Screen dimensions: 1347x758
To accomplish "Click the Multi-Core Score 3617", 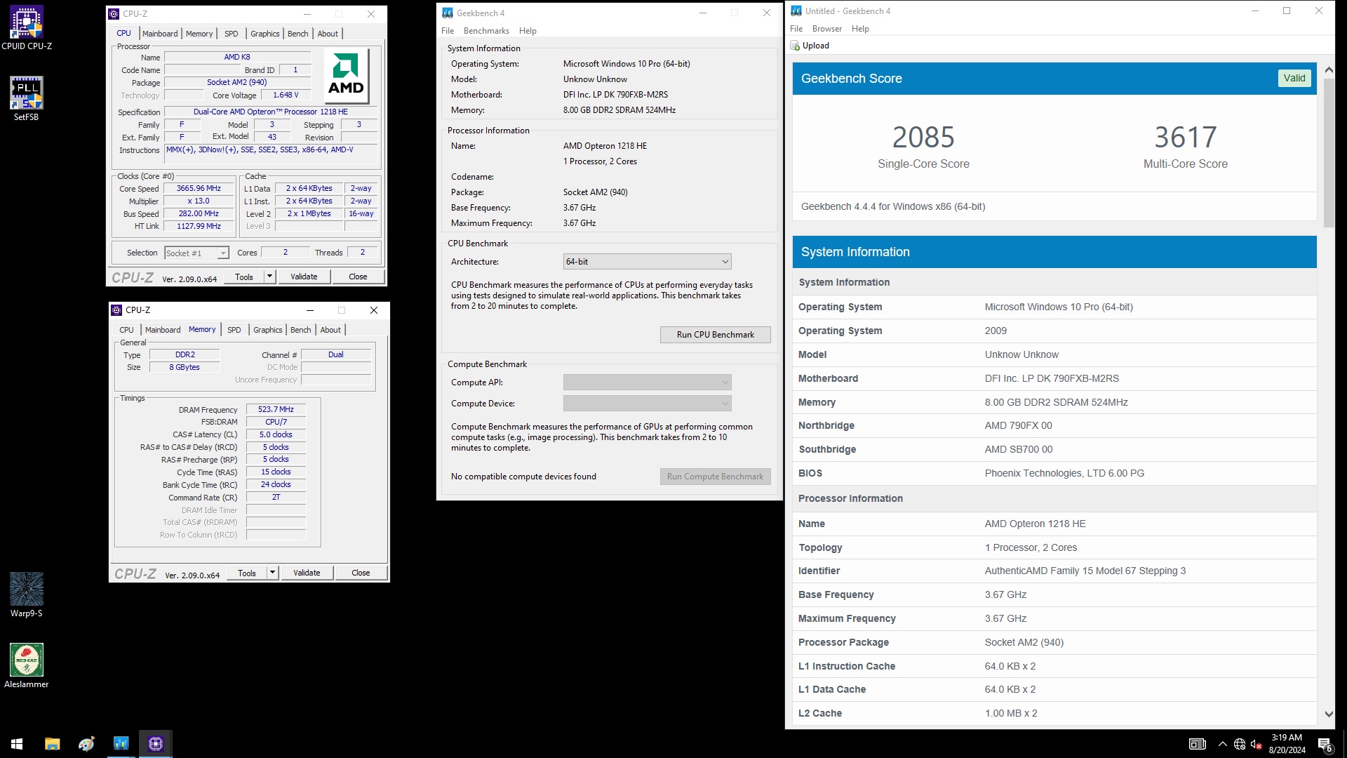I will tap(1186, 138).
